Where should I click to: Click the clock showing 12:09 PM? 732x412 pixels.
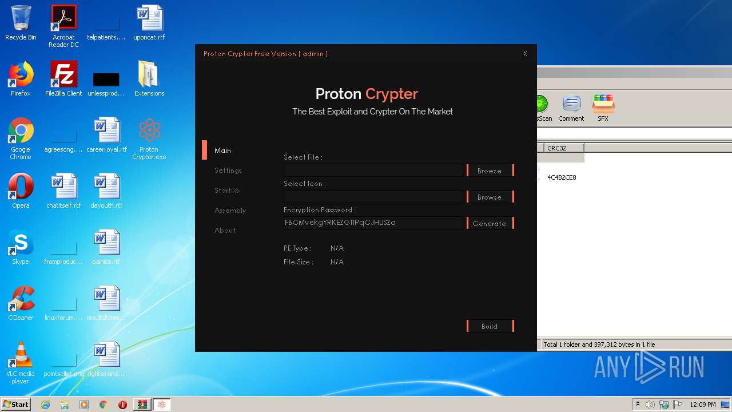703,405
